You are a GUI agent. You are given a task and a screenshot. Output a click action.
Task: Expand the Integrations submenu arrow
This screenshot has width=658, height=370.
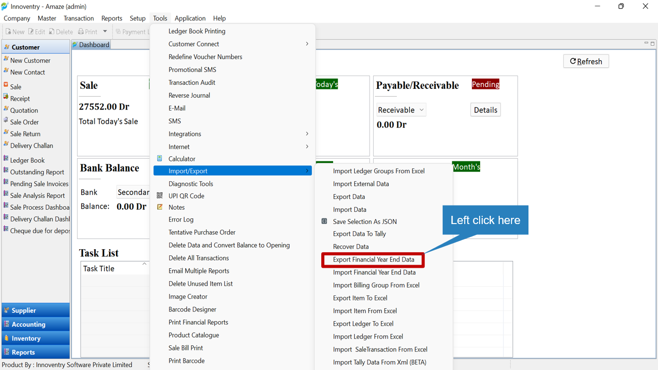[x=307, y=134]
